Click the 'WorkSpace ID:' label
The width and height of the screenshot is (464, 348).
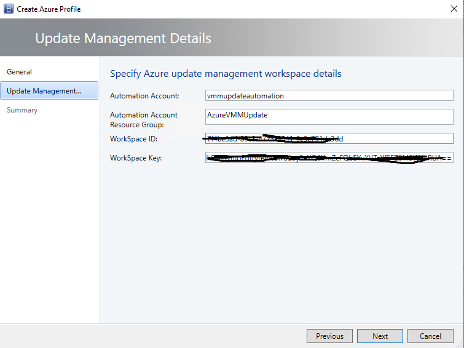click(x=133, y=139)
